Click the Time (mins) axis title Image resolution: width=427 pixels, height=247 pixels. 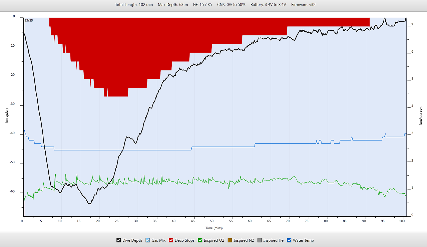[213, 228]
